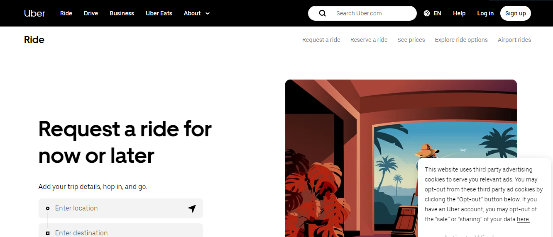Click the pickup location circle icon
The image size is (553, 237).
pyautogui.click(x=48, y=208)
